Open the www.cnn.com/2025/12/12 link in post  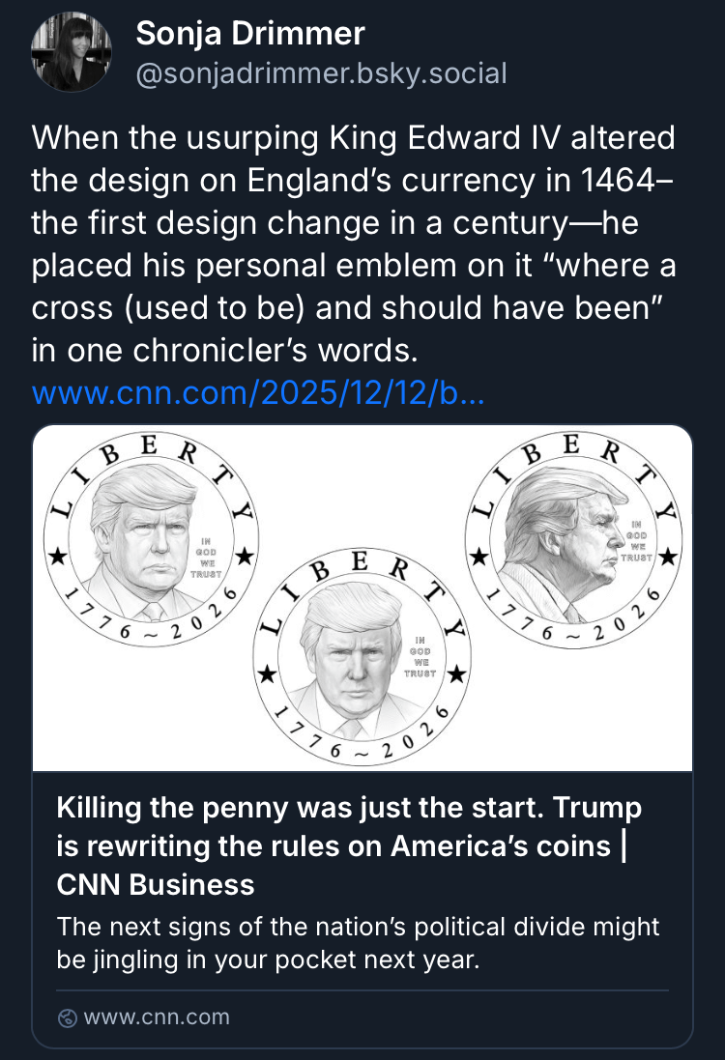[258, 394]
